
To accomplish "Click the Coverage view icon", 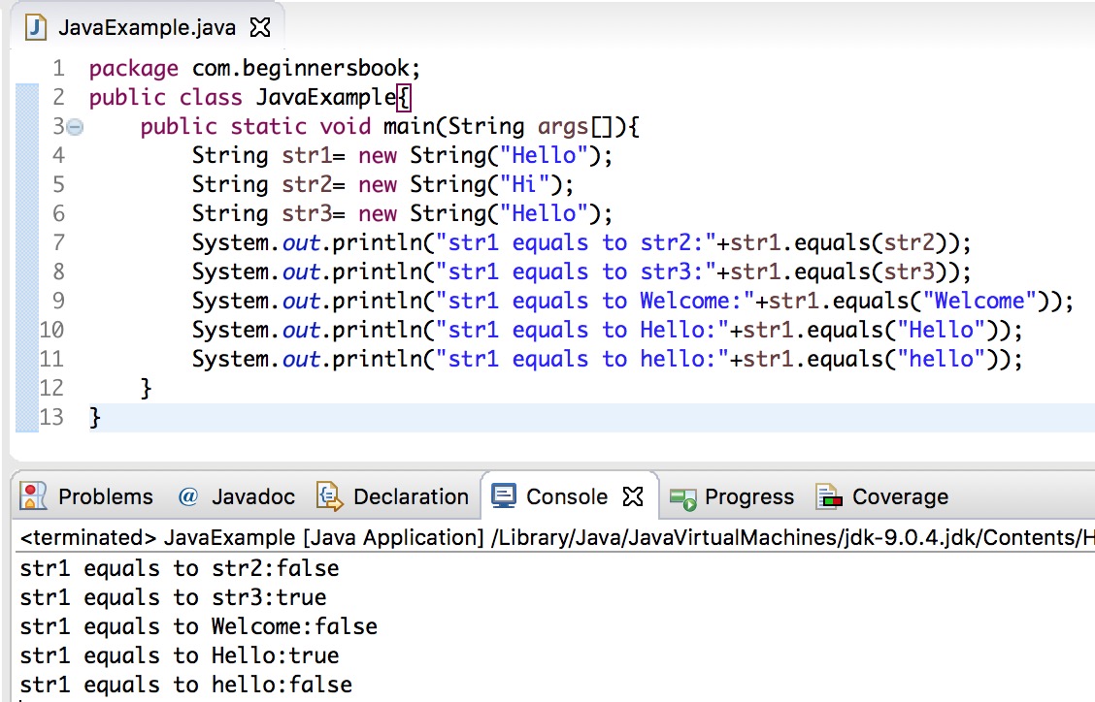I will [831, 496].
